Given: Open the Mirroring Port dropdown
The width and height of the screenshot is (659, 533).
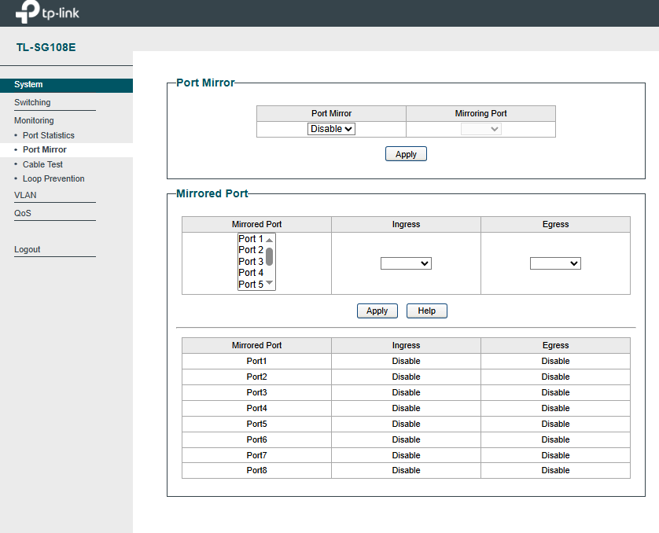Looking at the screenshot, I should pos(480,129).
